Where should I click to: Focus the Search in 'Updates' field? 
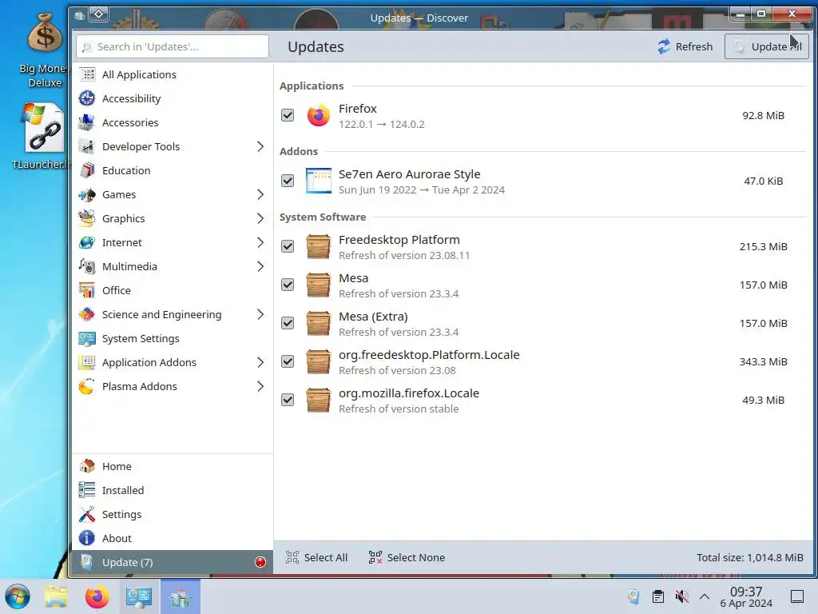(173, 46)
